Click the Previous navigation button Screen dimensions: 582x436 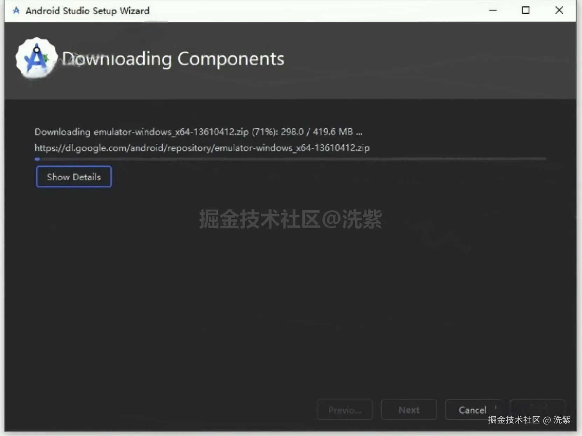pos(344,410)
